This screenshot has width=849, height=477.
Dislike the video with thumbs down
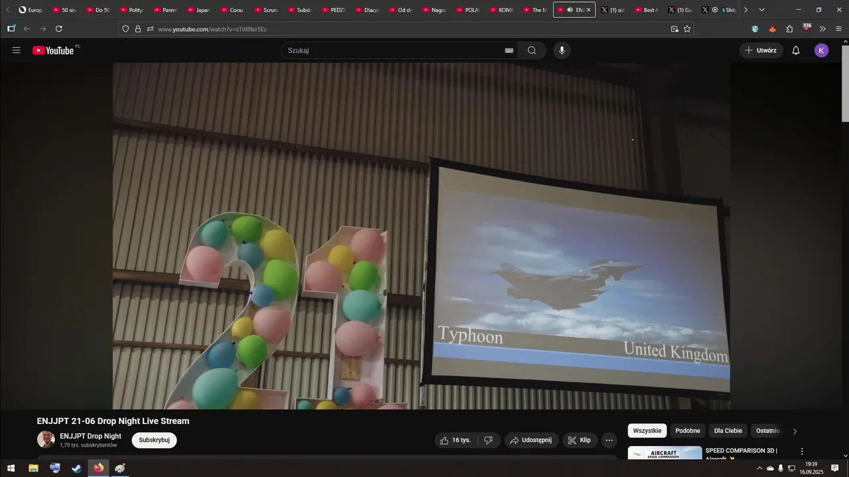click(488, 440)
